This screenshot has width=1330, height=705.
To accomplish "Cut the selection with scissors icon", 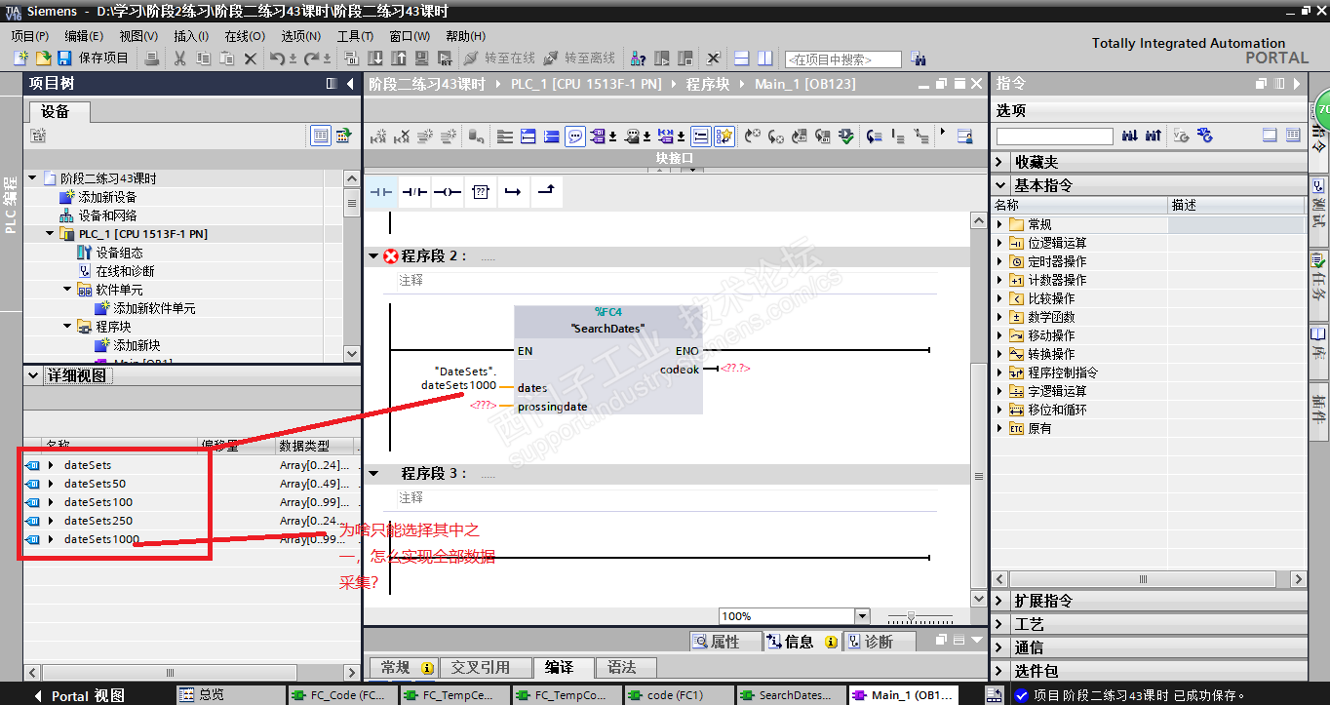I will click(179, 59).
